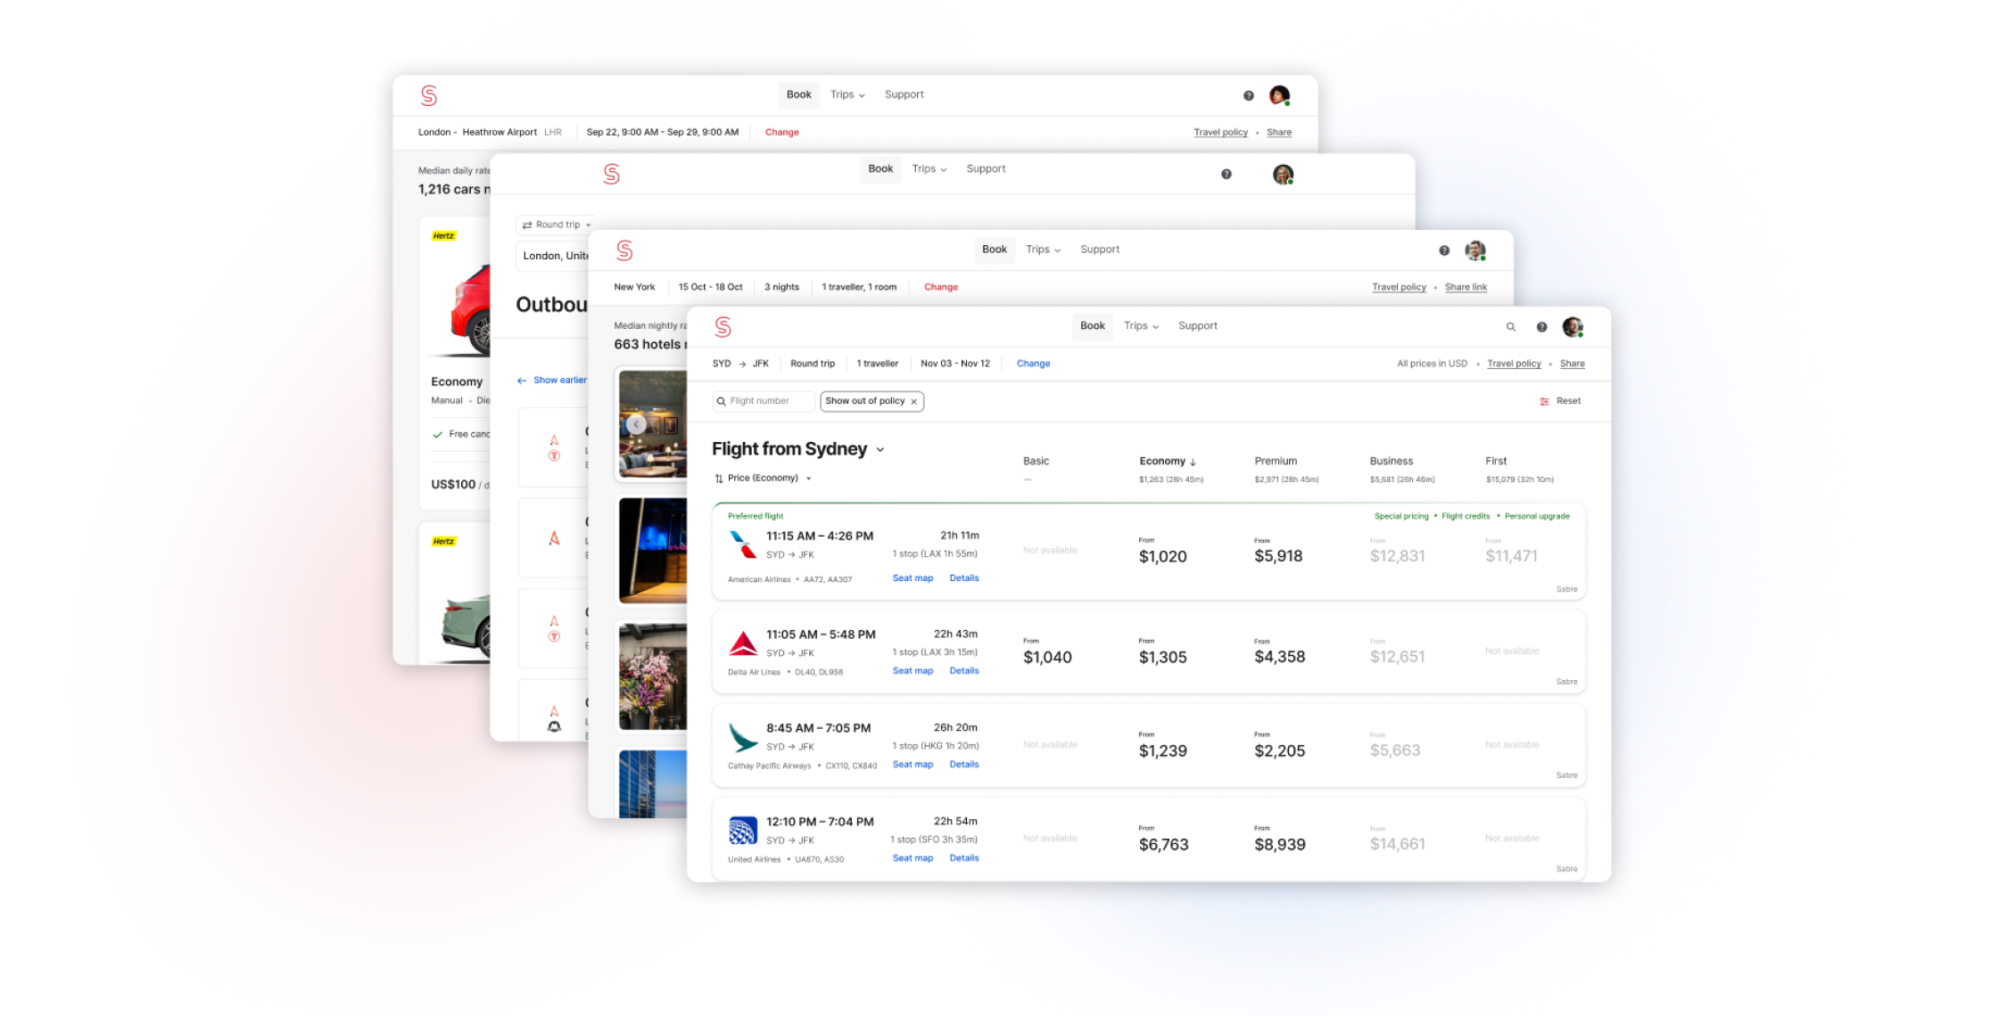Click the filter sliders icon beside Reset
The image size is (2007, 1016).
coord(1544,401)
